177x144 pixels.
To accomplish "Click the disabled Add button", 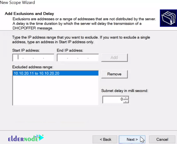I will (x=115, y=58).
